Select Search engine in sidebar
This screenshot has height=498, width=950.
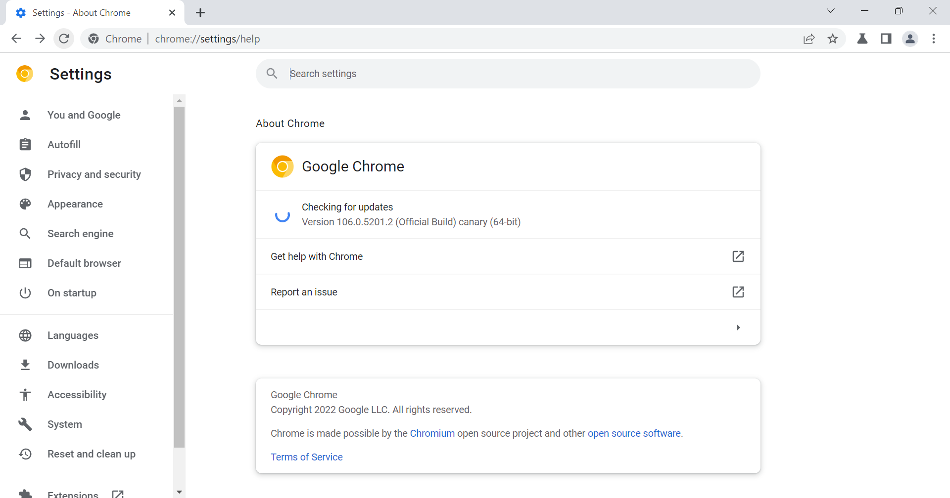(80, 234)
